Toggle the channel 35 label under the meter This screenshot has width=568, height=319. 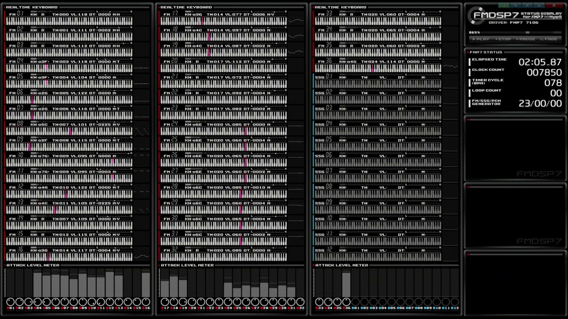tap(337, 308)
